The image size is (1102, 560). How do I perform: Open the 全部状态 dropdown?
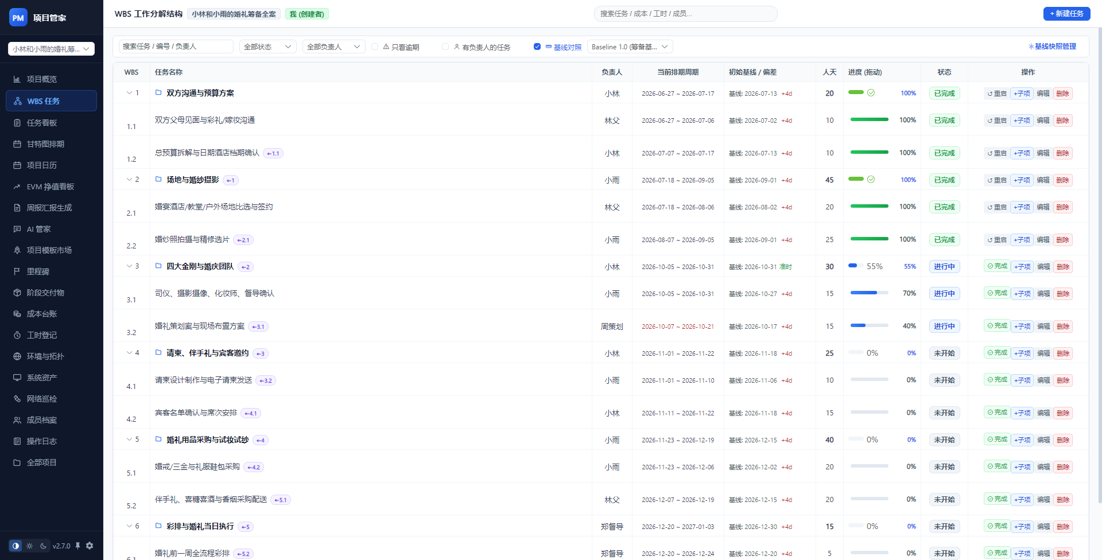click(268, 46)
